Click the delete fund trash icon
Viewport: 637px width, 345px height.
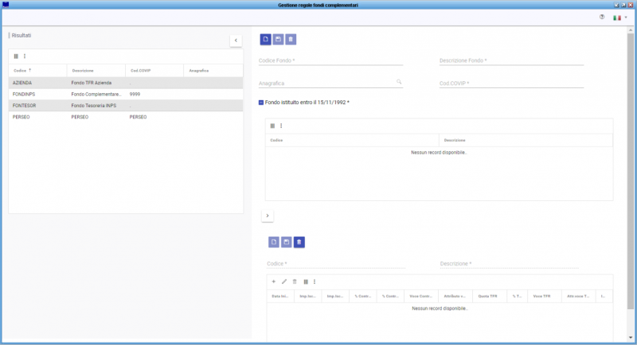coord(291,39)
